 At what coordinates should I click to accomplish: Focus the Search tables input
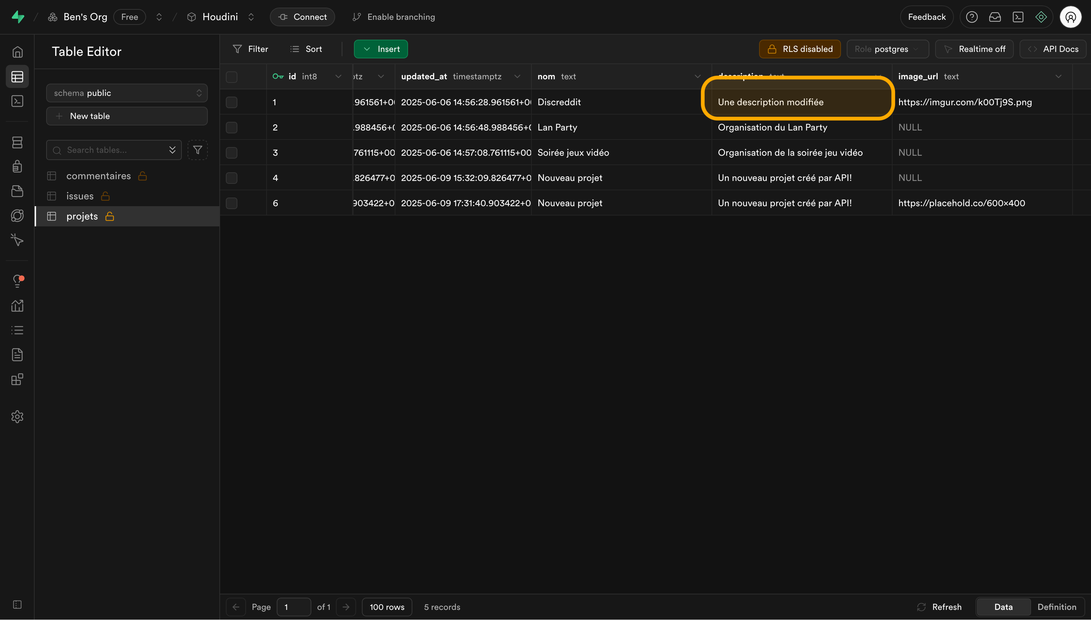pos(114,150)
